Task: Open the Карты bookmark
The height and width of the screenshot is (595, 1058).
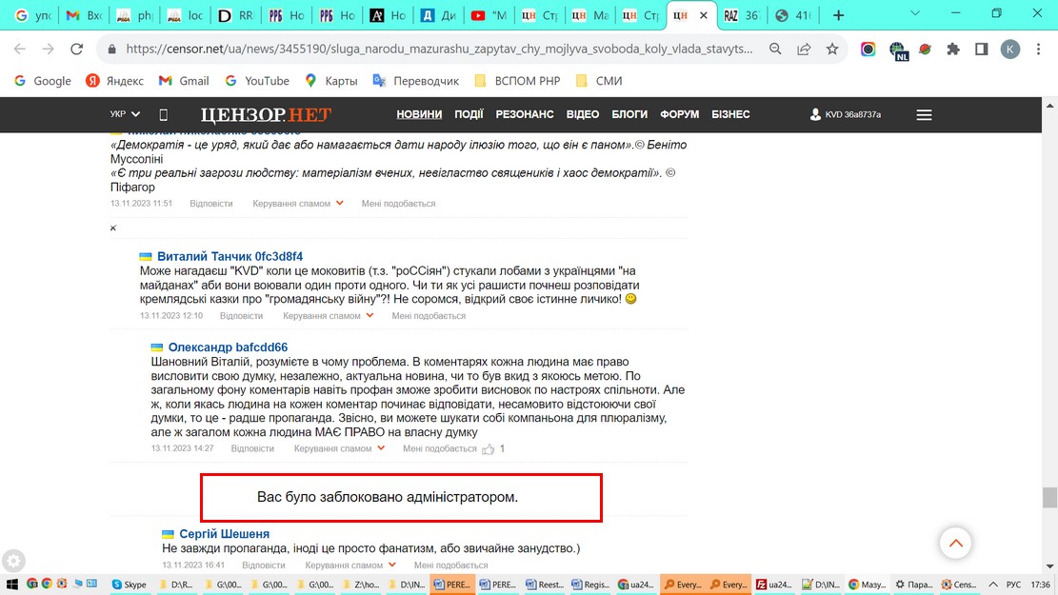Action: [x=330, y=81]
